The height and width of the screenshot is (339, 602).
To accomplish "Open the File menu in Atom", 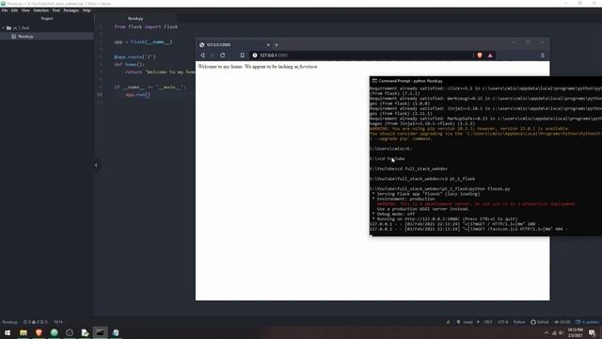I will tap(5, 10).
